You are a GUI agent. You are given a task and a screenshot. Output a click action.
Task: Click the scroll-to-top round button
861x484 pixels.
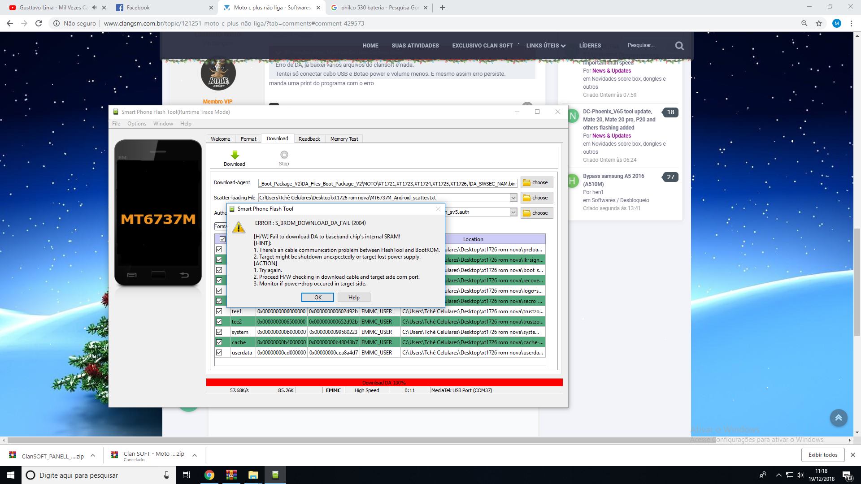(x=839, y=418)
